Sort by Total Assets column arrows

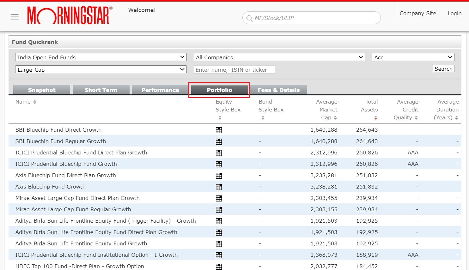tap(375, 118)
